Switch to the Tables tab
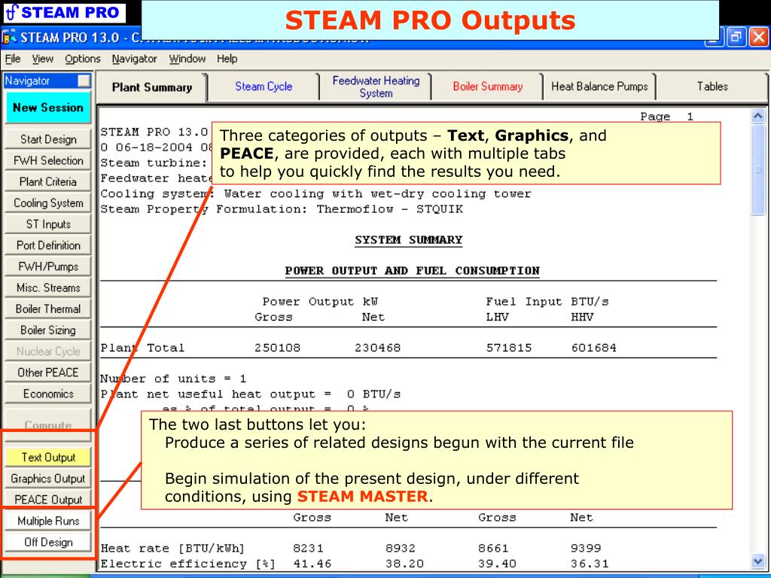 click(x=712, y=87)
